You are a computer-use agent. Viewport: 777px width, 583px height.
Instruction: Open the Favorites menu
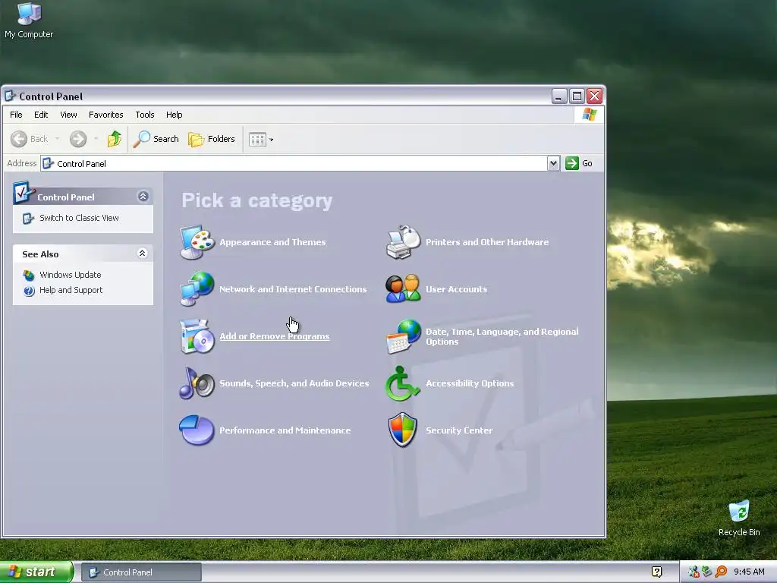[x=106, y=115]
